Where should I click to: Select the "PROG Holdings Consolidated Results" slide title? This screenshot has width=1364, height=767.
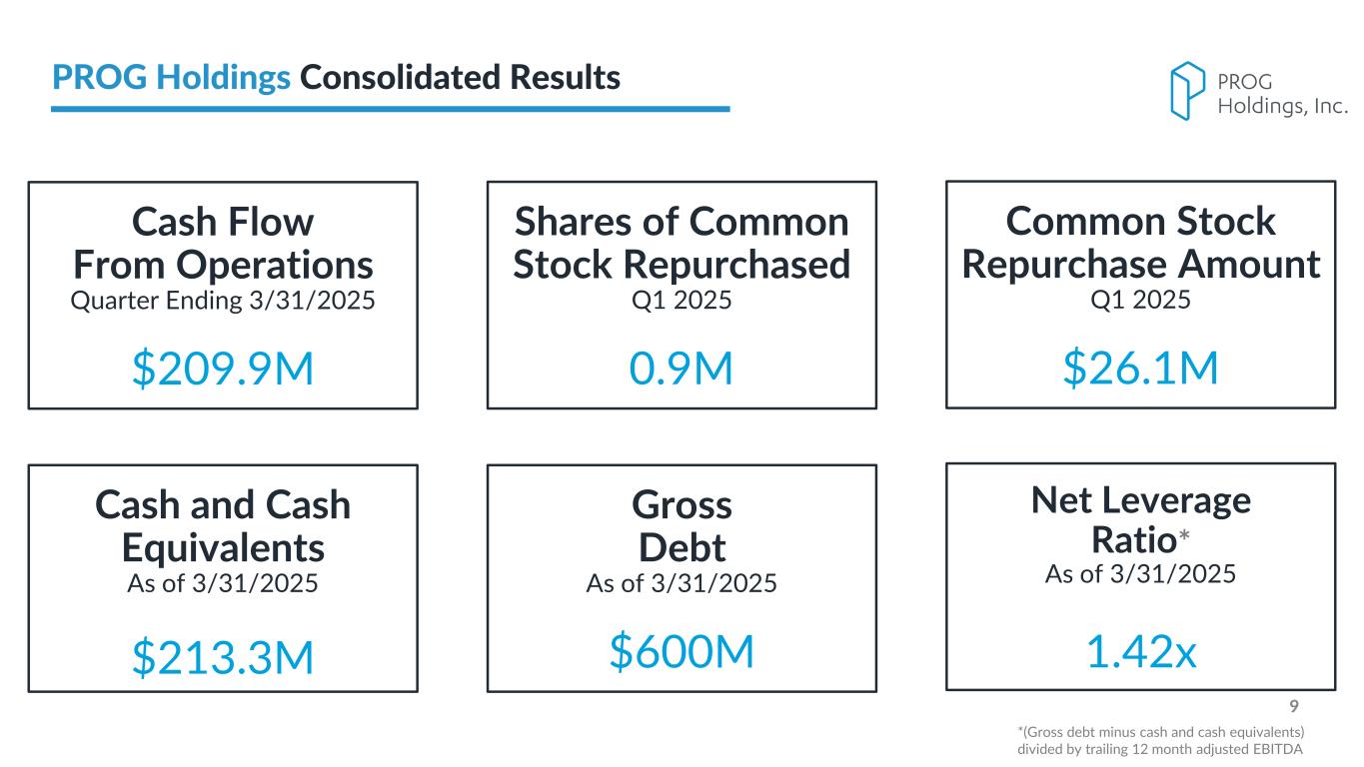[x=336, y=78]
